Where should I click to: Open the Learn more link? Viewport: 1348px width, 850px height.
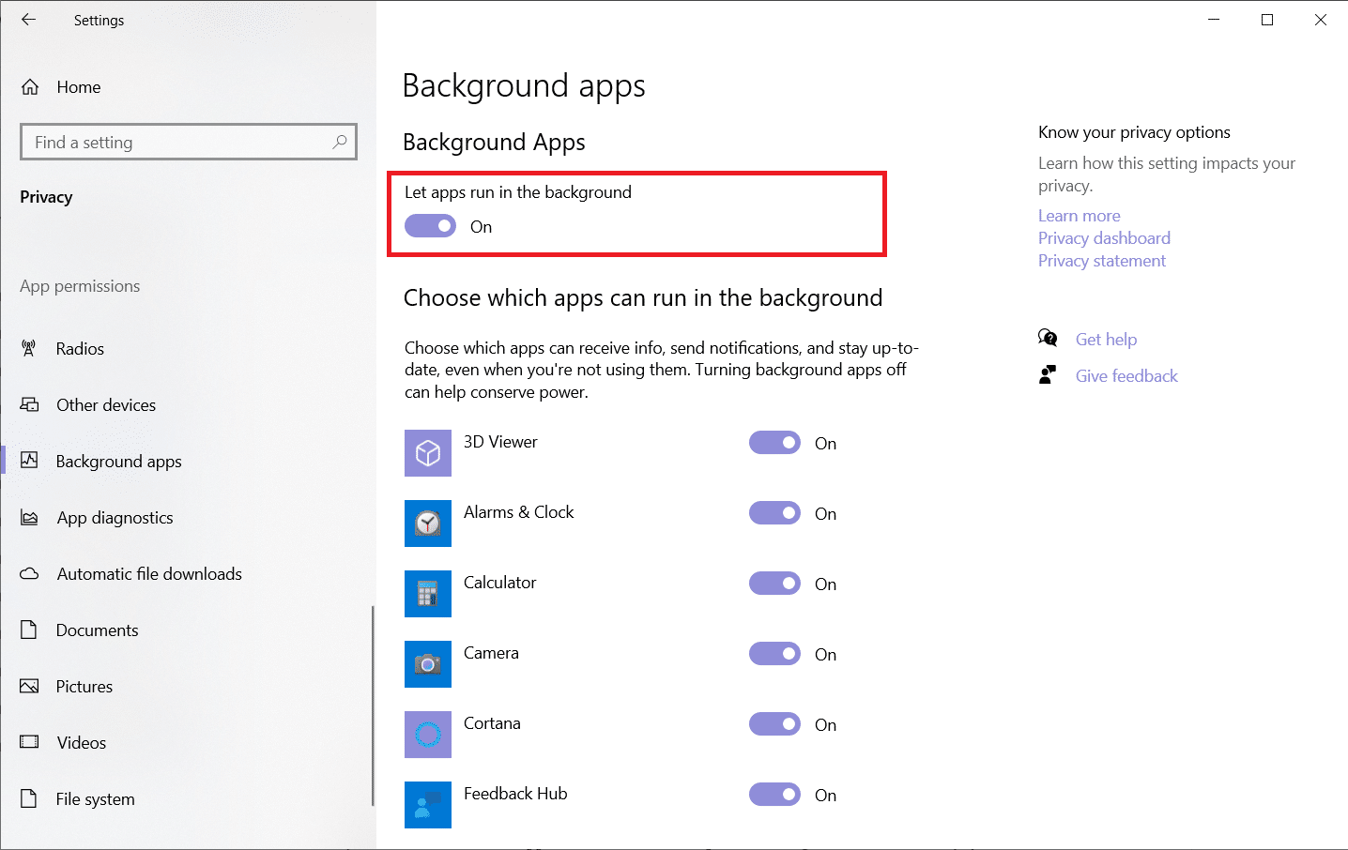1079,216
